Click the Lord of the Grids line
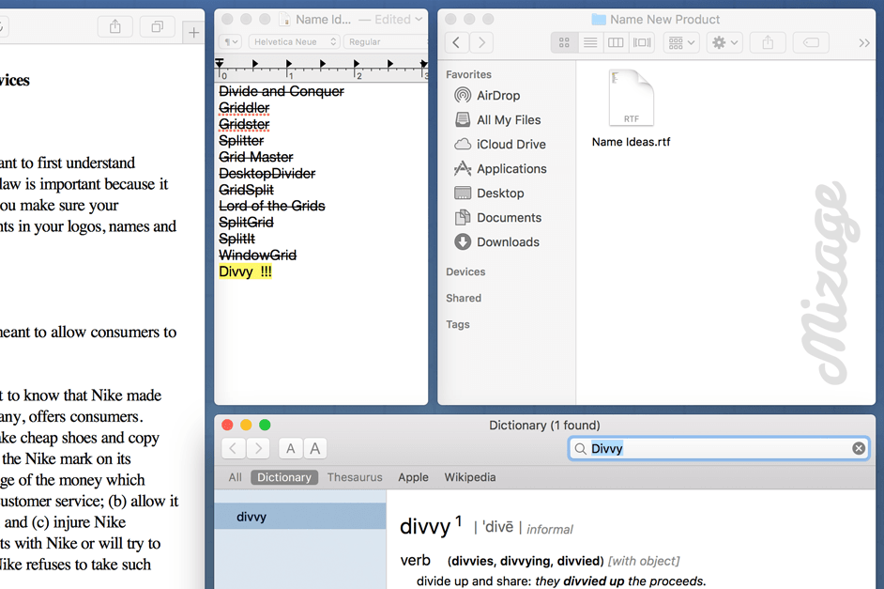The image size is (884, 589). (x=272, y=206)
